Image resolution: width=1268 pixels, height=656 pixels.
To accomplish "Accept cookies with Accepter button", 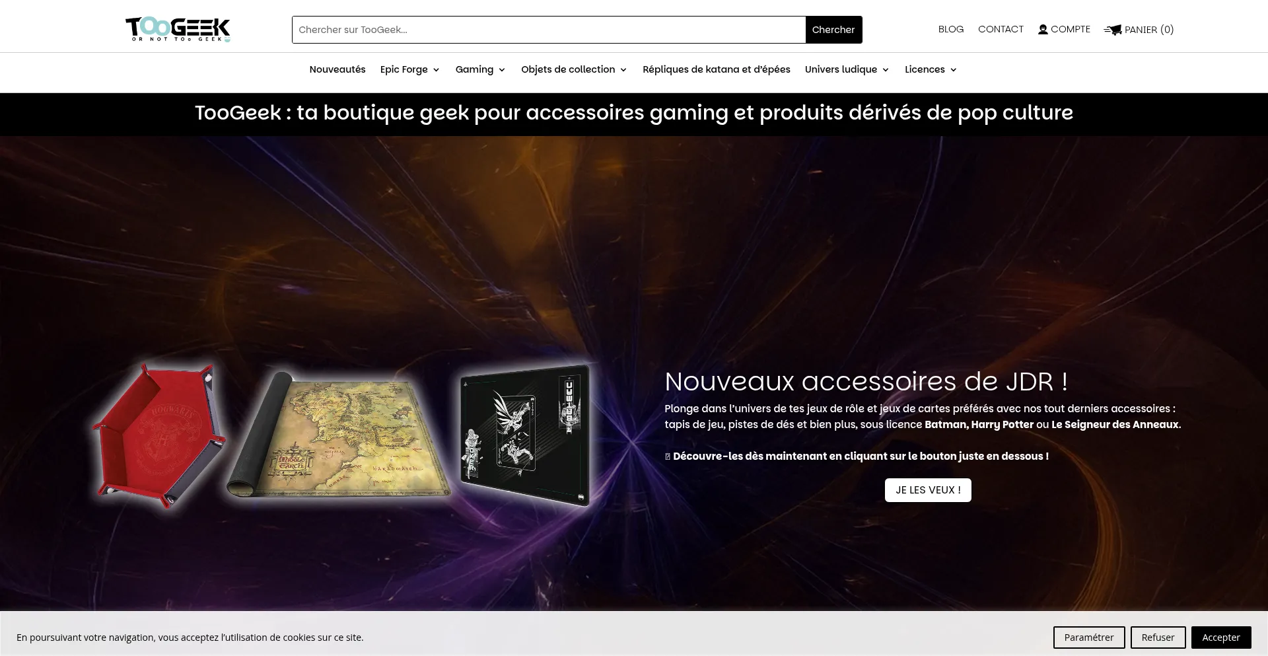I will tap(1221, 638).
